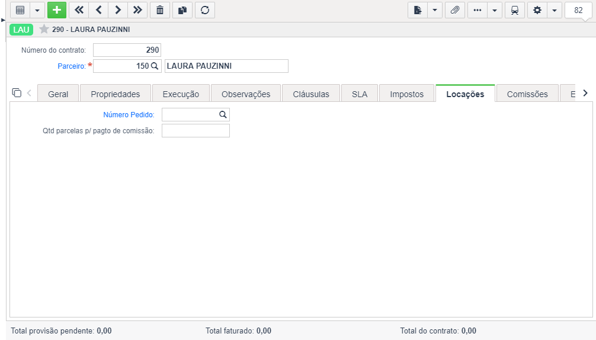Viewport: 596px width, 340px height.
Task: Go to the first record
Action: coord(79,10)
